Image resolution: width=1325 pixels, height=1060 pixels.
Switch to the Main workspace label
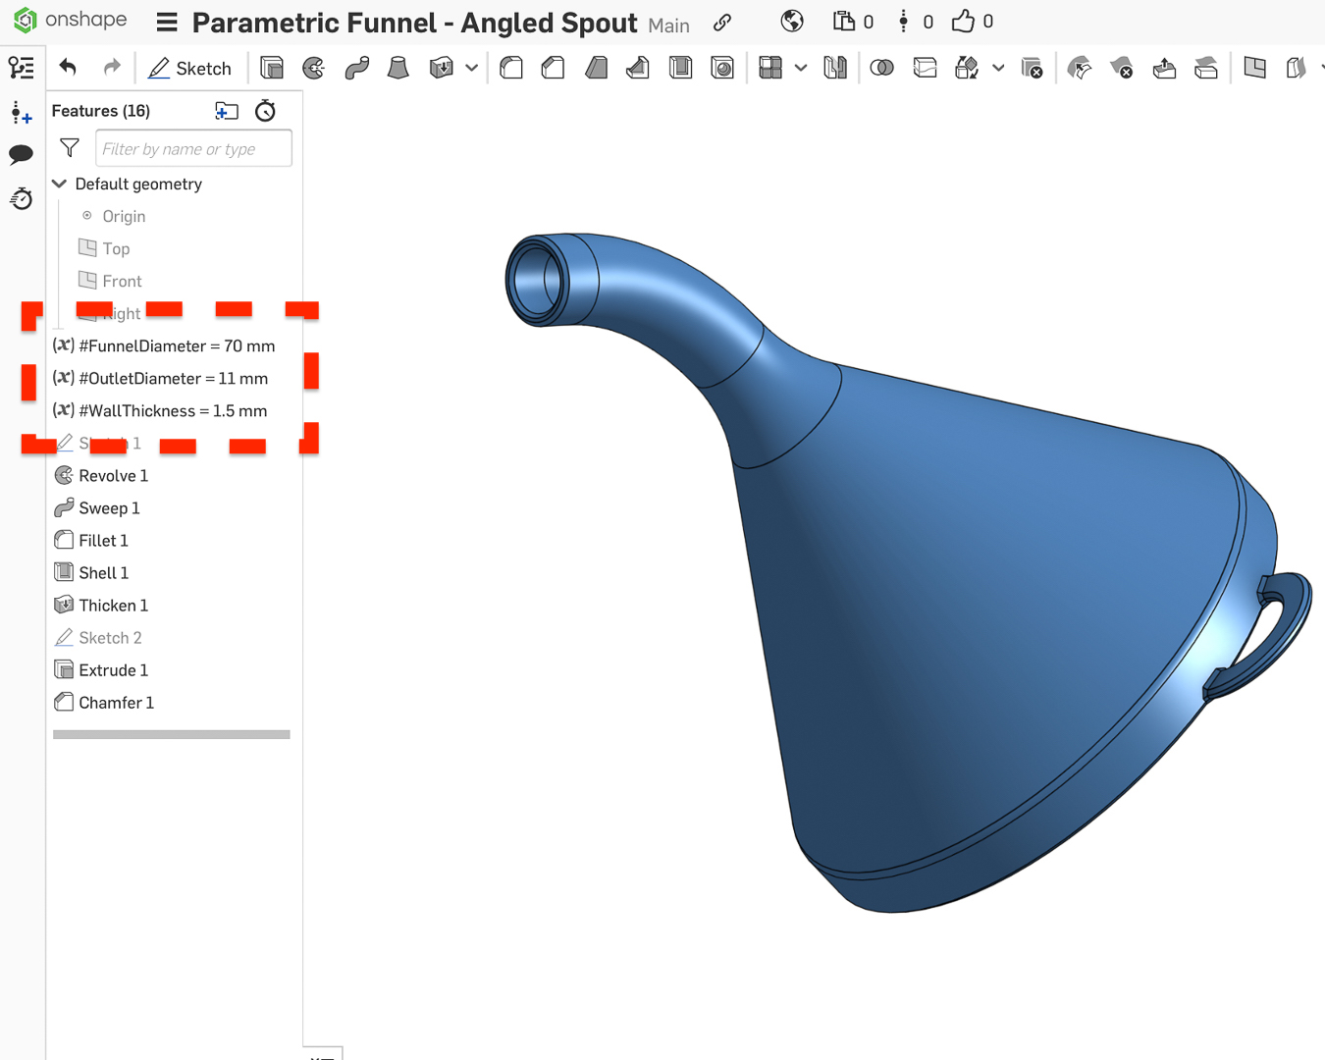point(668,26)
